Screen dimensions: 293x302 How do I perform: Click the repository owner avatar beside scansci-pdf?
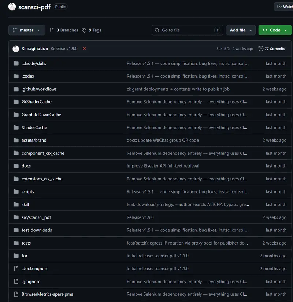point(12,7)
